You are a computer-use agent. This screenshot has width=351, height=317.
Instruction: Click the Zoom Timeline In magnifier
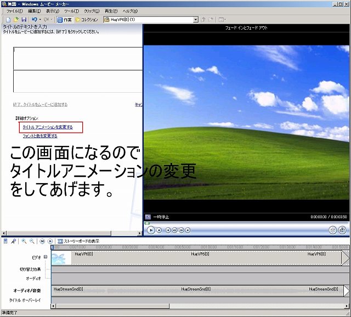pos(24,241)
